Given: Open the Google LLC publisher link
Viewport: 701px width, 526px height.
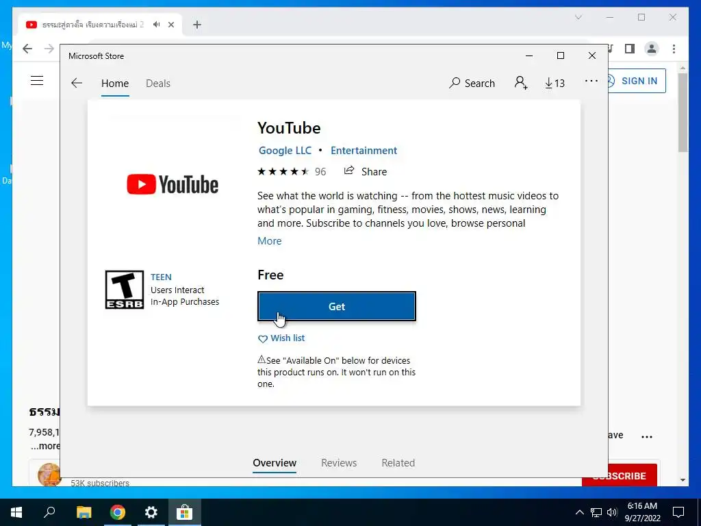Looking at the screenshot, I should [x=285, y=150].
